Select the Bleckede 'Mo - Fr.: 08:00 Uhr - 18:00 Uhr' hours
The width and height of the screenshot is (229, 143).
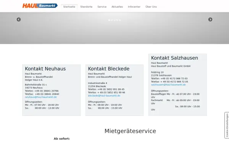click(x=105, y=105)
